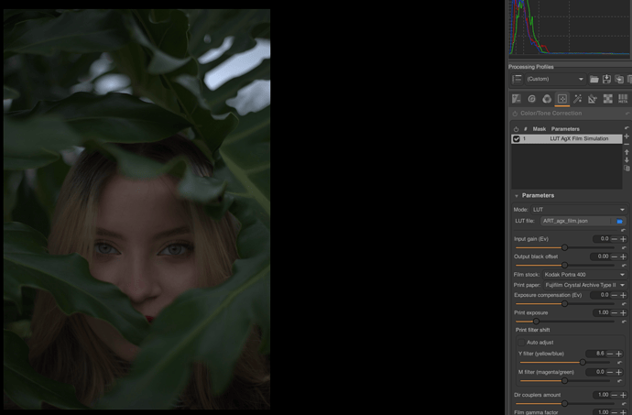Image resolution: width=632 pixels, height=415 pixels.
Task: Increase Output black offset with plus
Action: point(623,257)
